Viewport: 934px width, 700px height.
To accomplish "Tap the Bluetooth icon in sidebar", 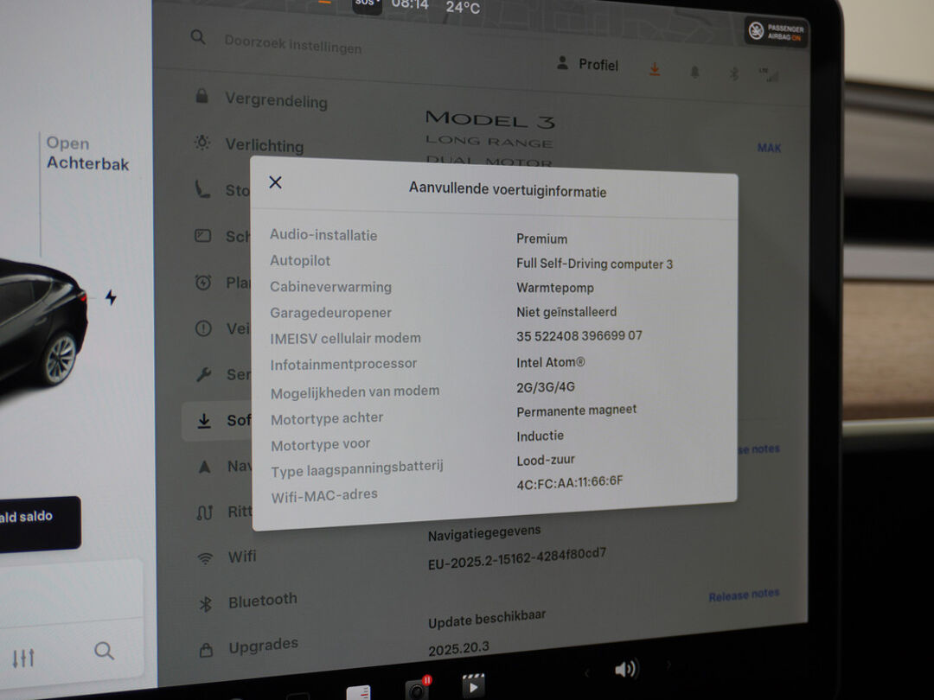I will 206,604.
